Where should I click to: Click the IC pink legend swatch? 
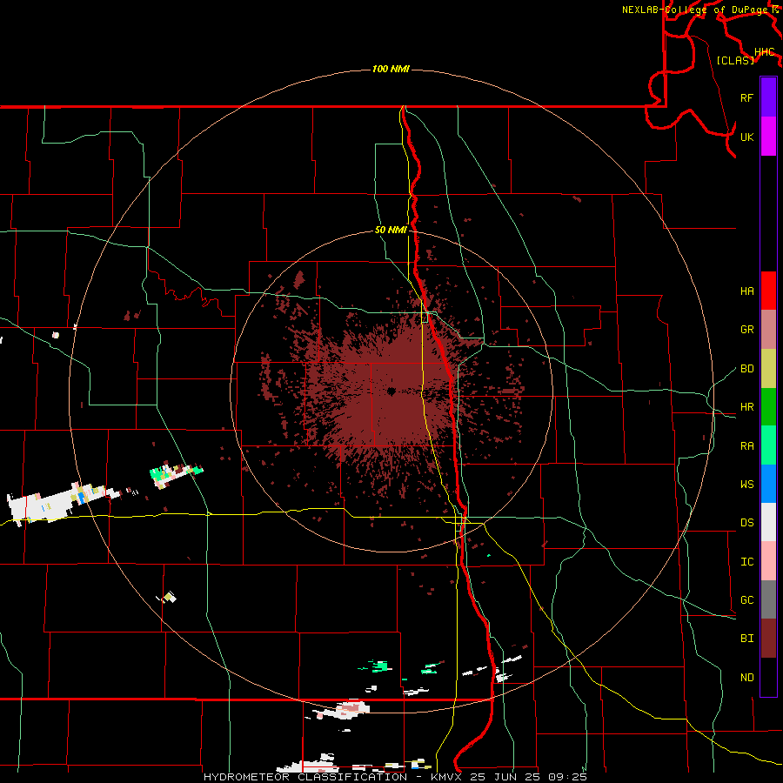pyautogui.click(x=768, y=561)
